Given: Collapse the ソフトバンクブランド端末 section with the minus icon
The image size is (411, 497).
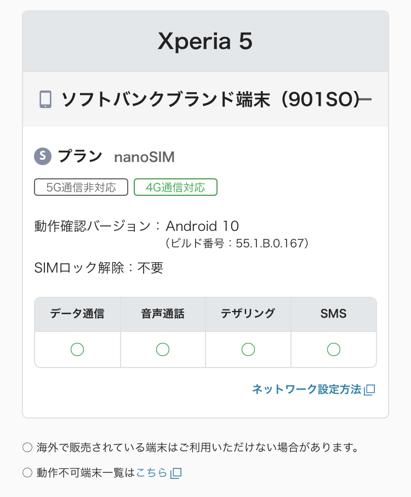Looking at the screenshot, I should pos(365,99).
